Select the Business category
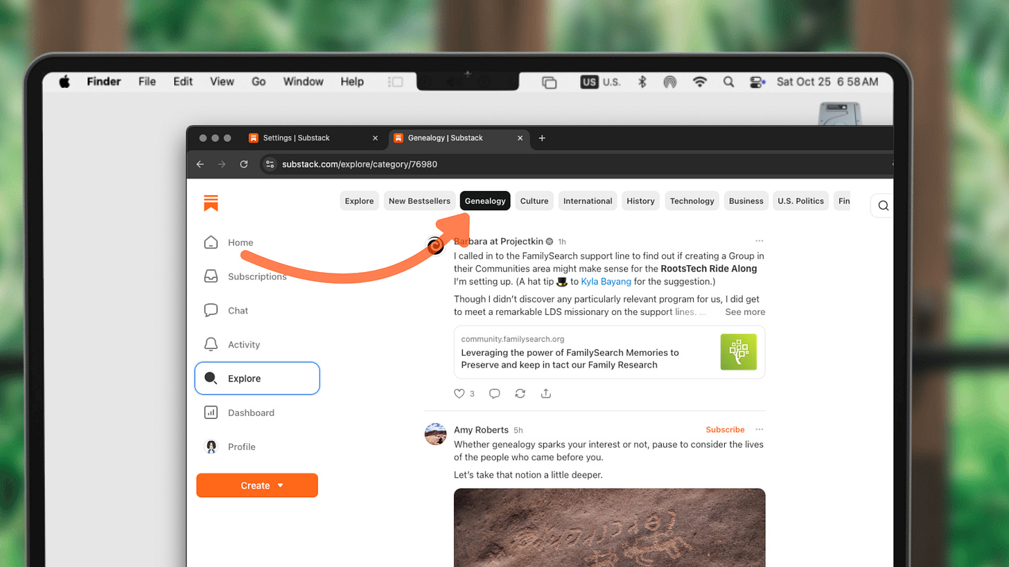 [746, 201]
